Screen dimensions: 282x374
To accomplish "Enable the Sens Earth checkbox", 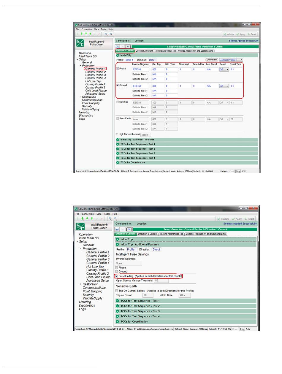I will (118, 118).
